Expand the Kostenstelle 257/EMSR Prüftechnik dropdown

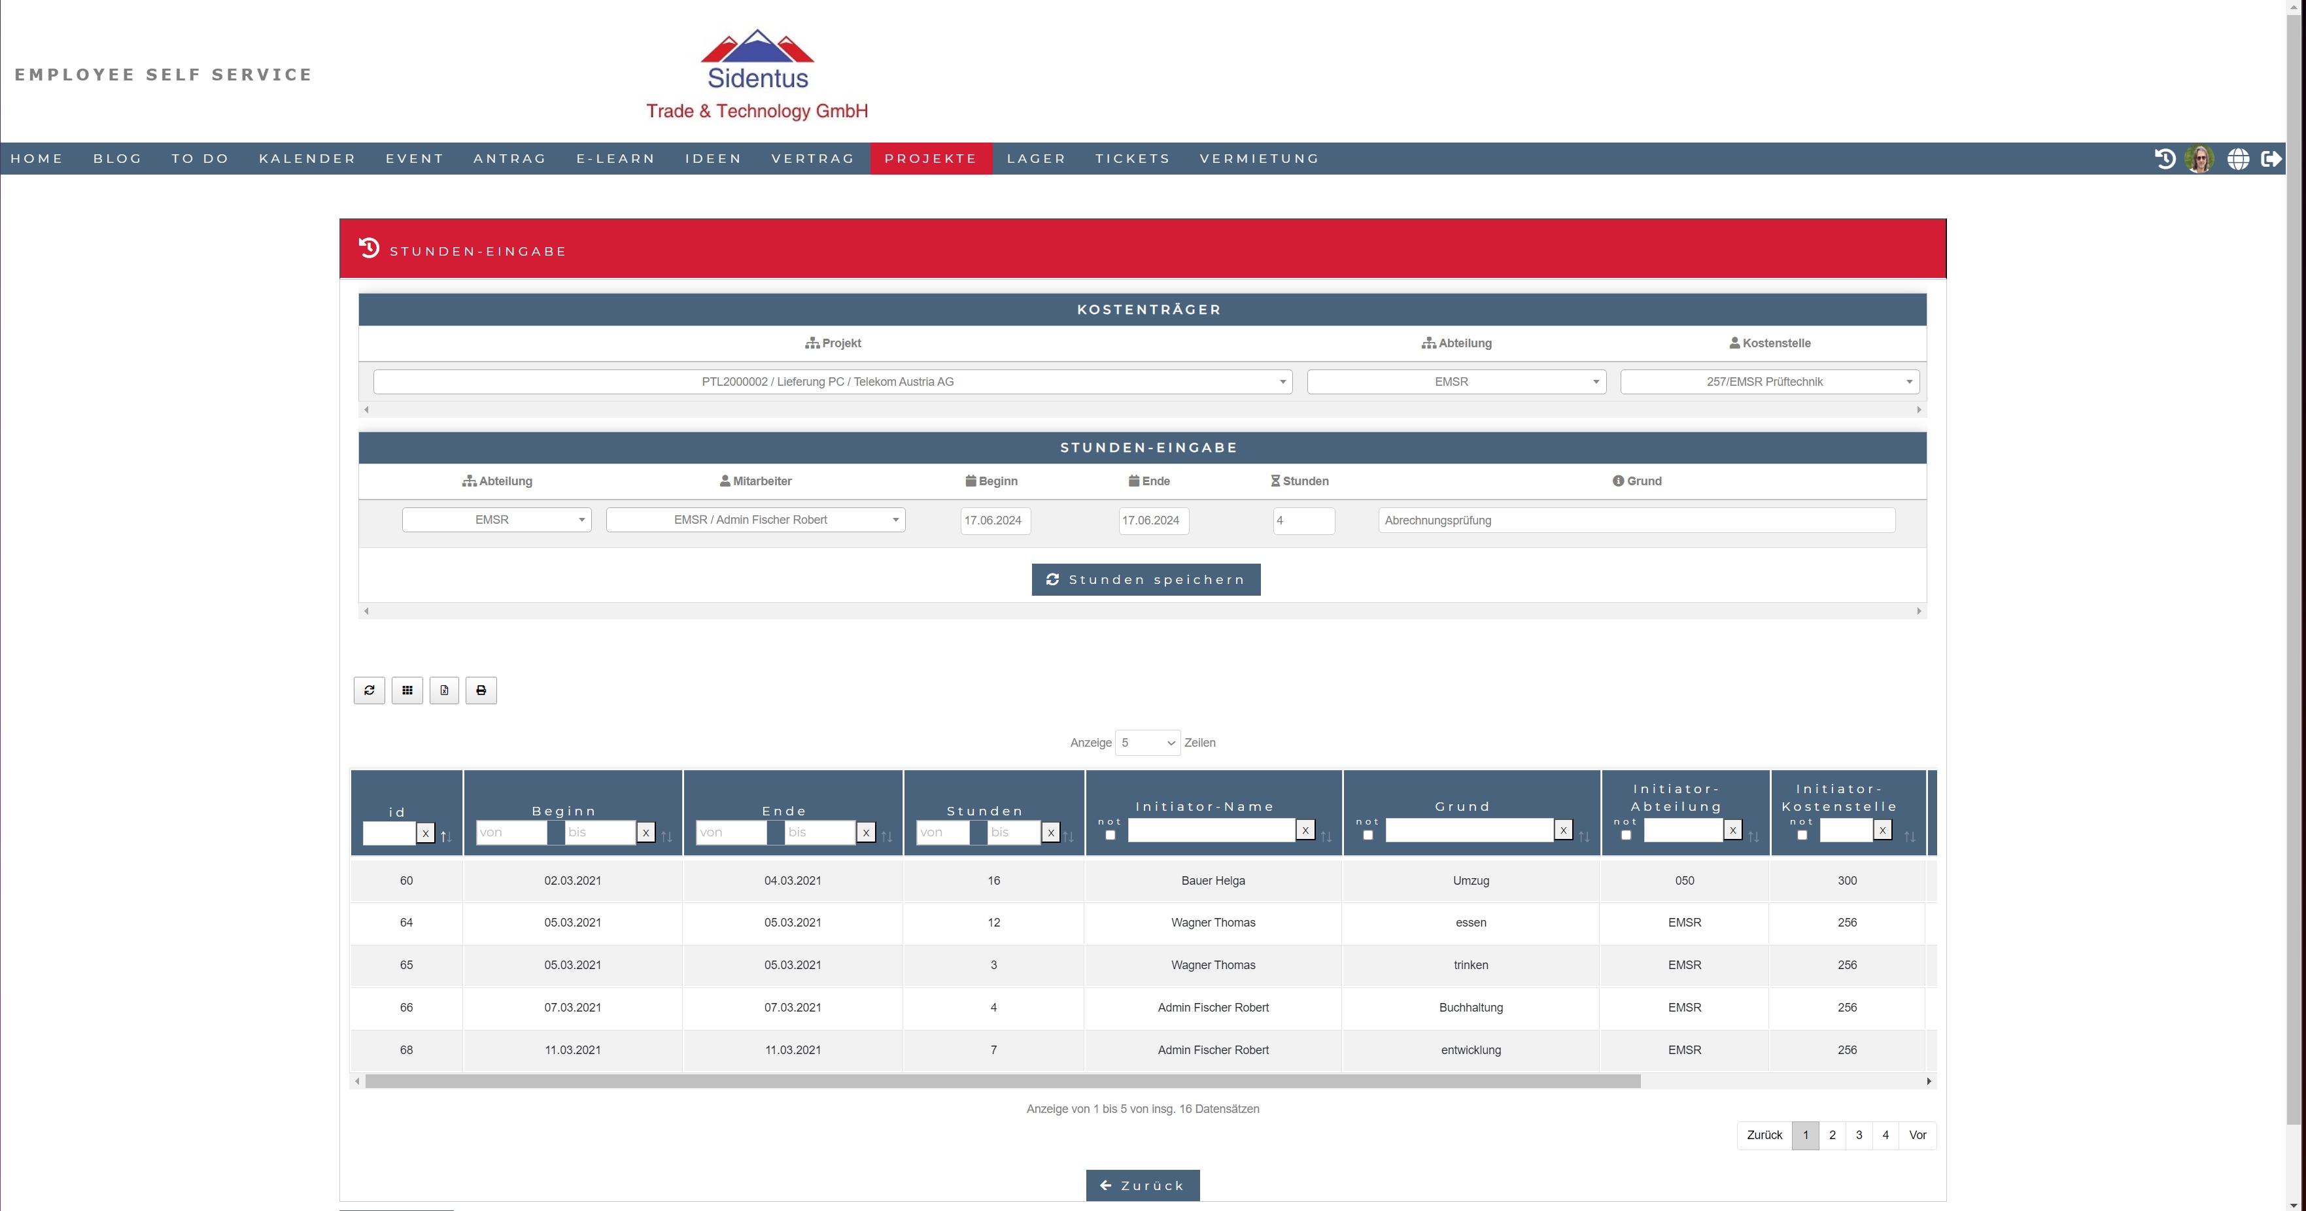(x=1769, y=382)
